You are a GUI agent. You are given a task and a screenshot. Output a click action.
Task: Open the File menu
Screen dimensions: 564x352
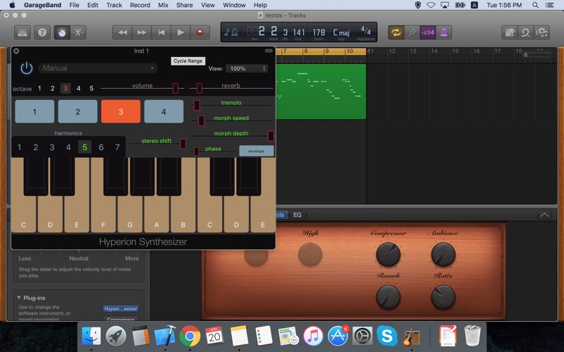pos(74,5)
